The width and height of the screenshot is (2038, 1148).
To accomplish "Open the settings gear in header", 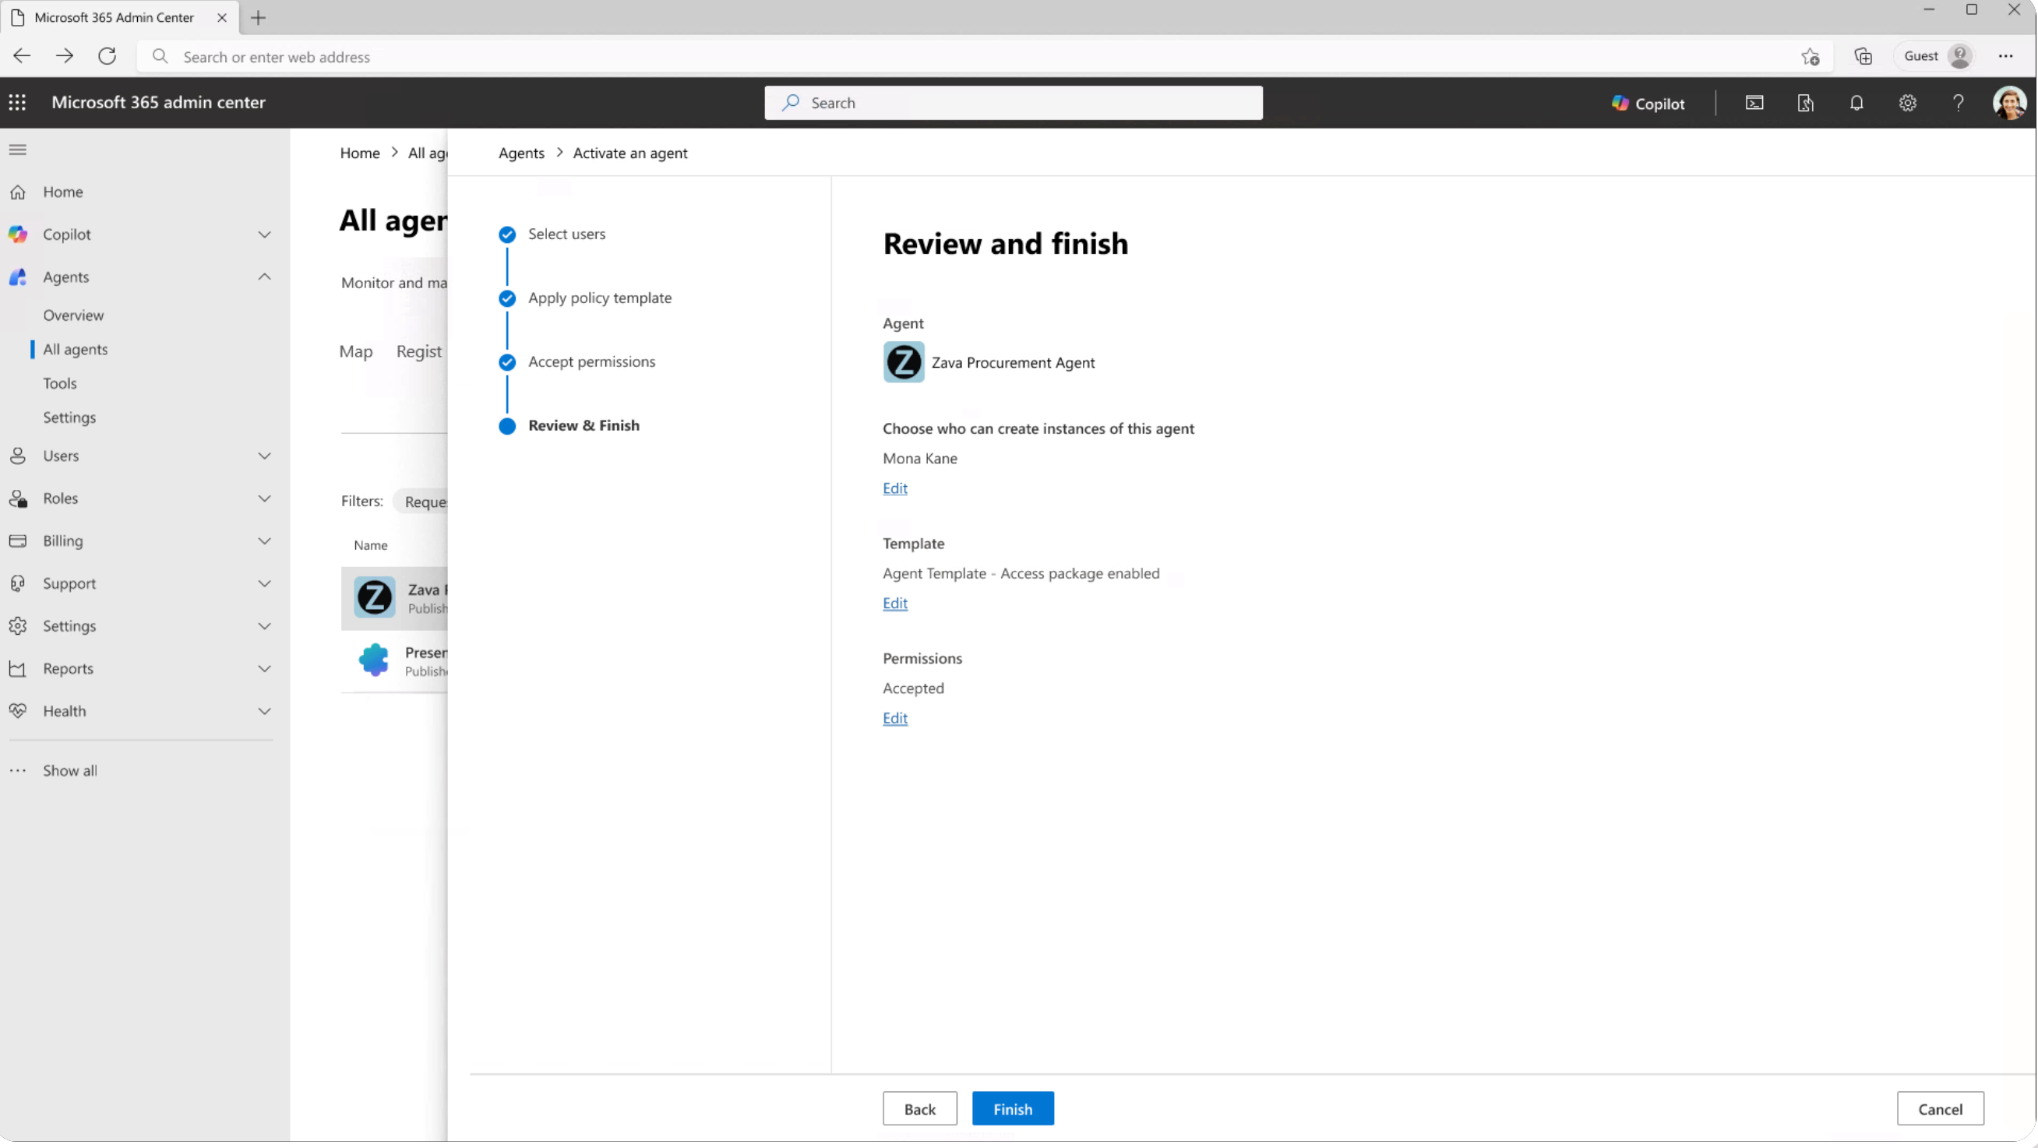I will [1907, 103].
